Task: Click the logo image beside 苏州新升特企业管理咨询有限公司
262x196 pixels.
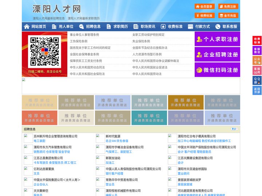Action: click(28, 138)
